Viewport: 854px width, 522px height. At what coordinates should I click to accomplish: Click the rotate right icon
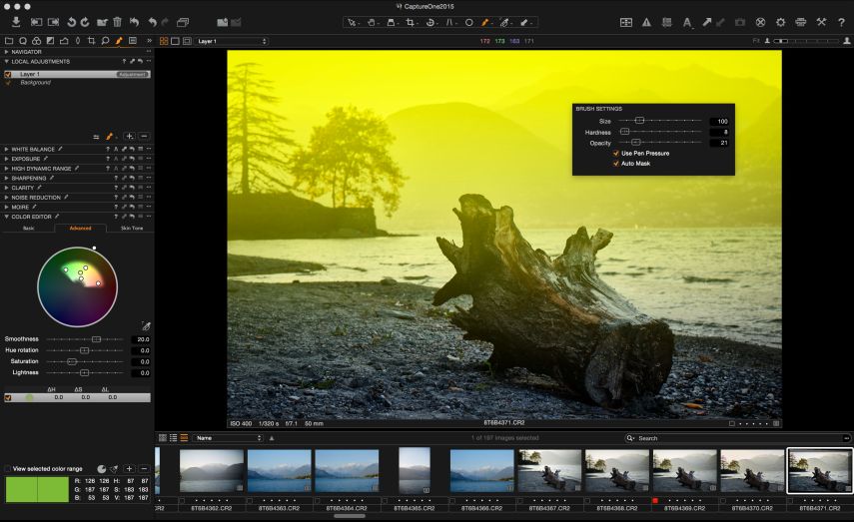click(85, 22)
